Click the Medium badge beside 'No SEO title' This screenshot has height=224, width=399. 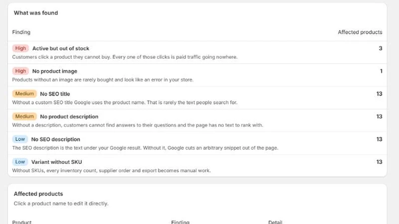24,94
